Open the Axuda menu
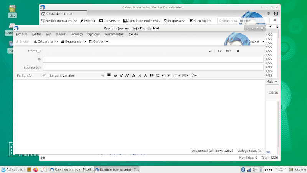This screenshot has width=307, height=173. pos(133,34)
